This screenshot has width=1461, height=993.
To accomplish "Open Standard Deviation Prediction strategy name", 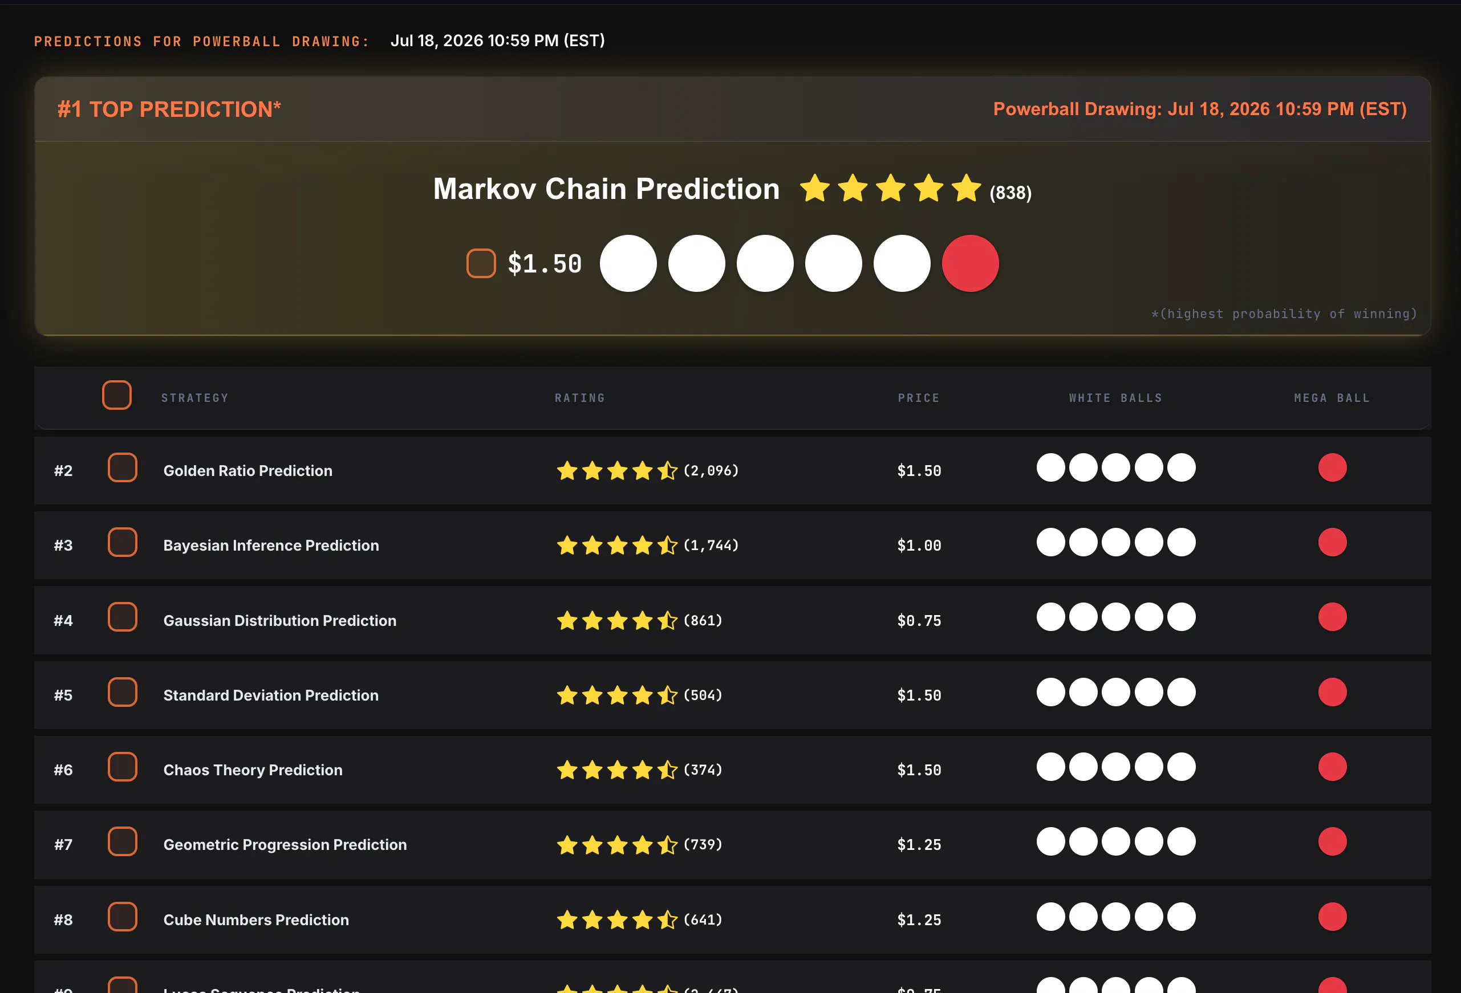I will click(x=271, y=696).
